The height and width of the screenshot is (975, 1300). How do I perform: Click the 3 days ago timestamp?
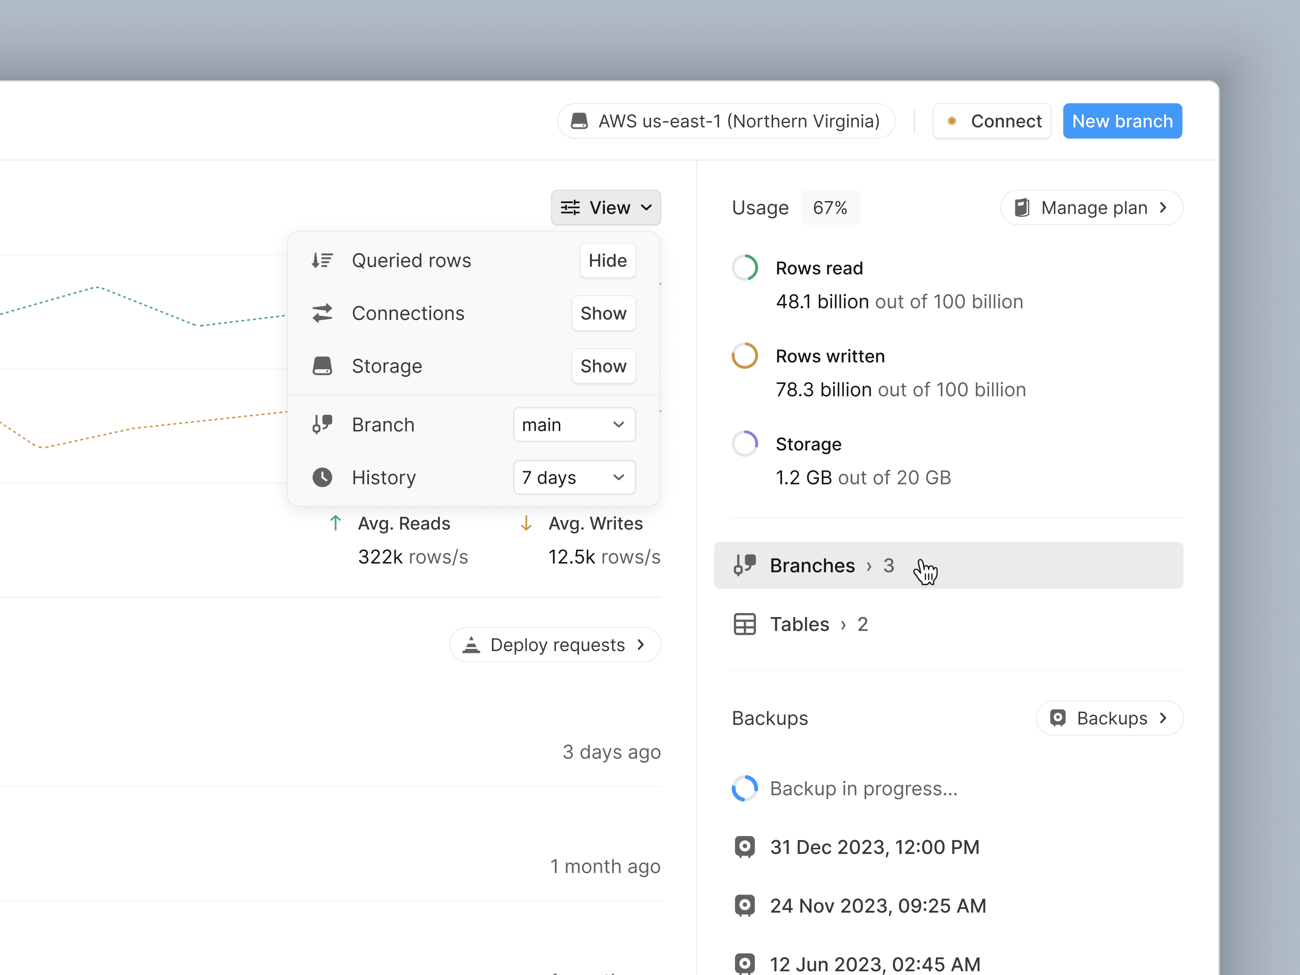click(x=612, y=752)
